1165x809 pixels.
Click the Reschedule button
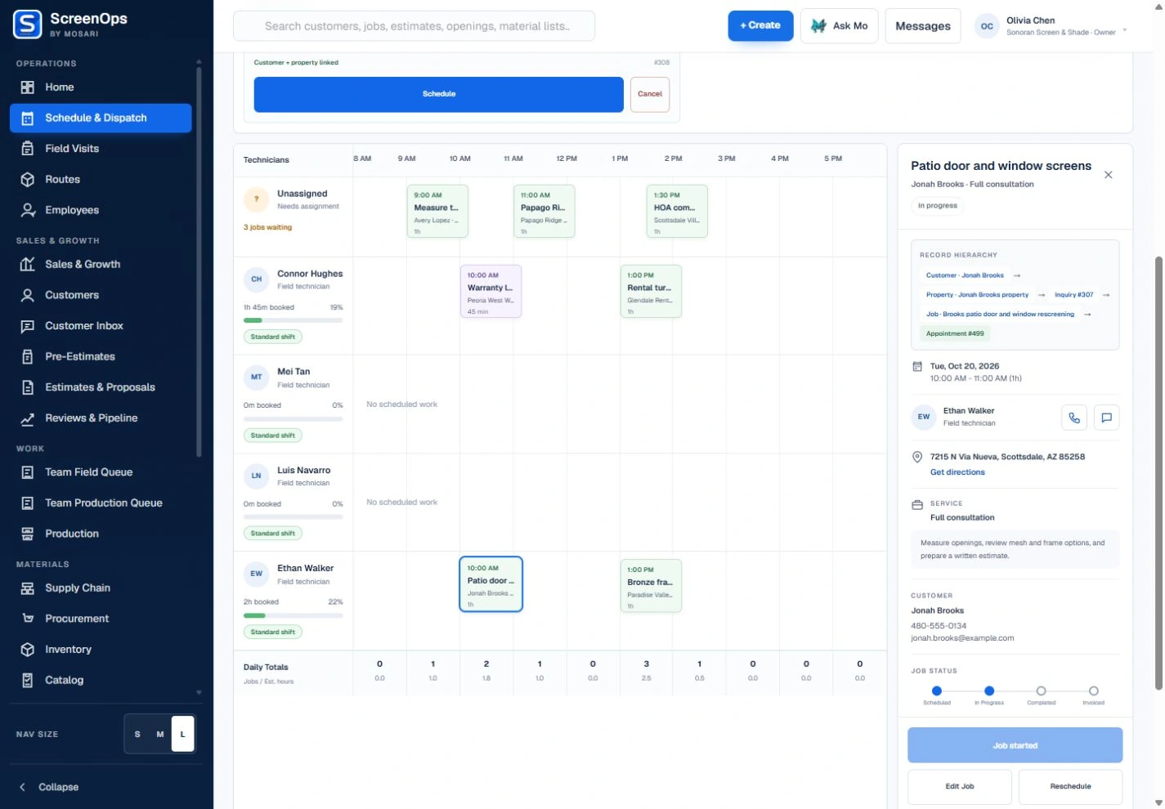coord(1070,787)
